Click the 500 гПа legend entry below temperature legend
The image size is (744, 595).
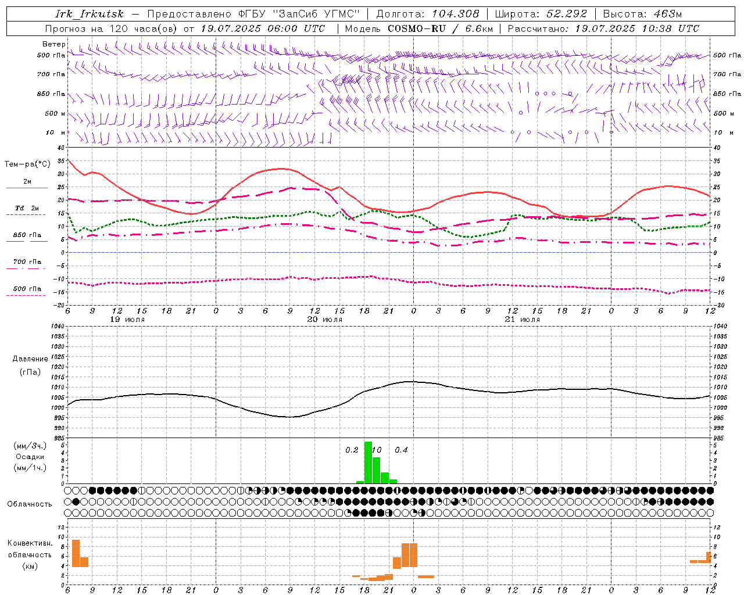click(27, 289)
